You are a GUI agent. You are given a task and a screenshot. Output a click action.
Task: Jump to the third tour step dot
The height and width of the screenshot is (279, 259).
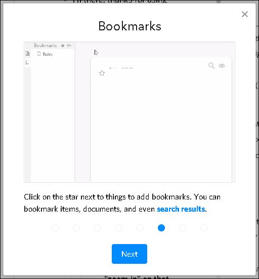click(x=98, y=228)
